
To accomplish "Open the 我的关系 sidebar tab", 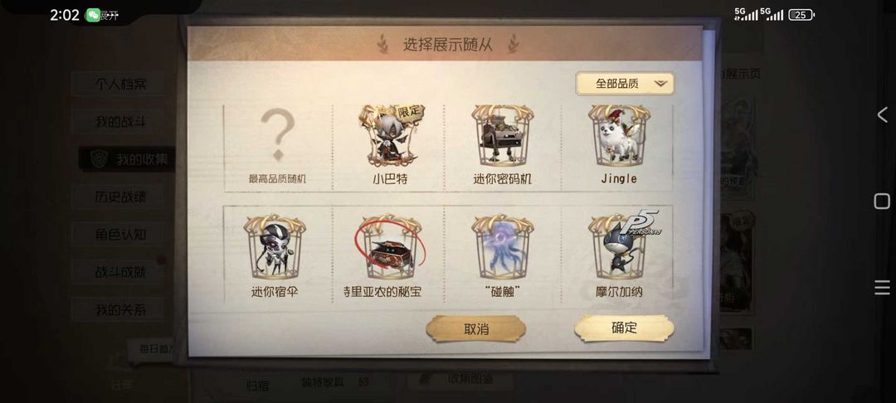I will [x=120, y=310].
